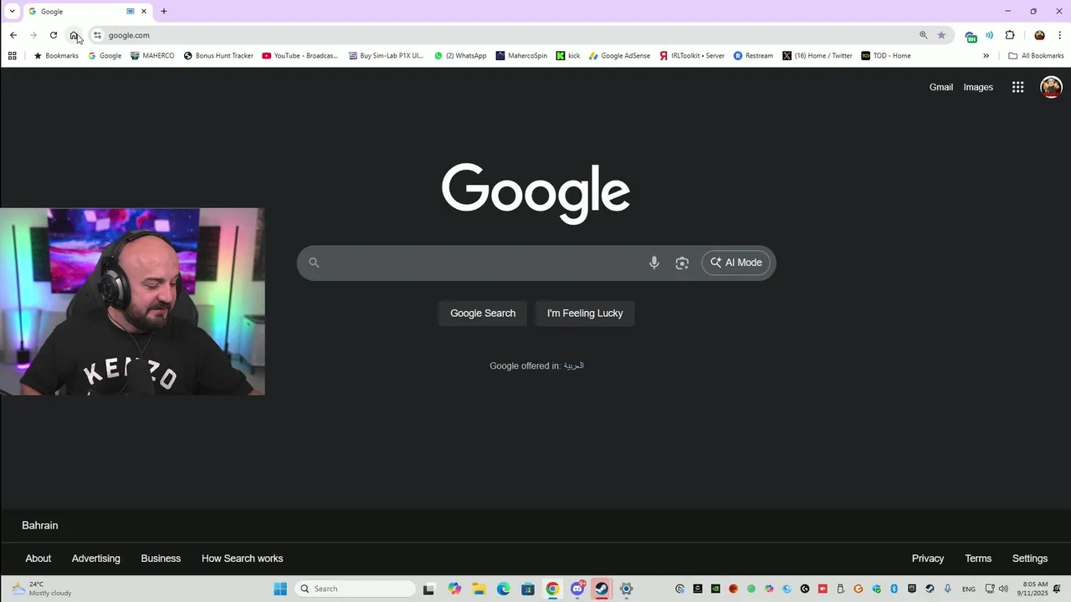Open the Bookmarks star folder

pos(56,56)
